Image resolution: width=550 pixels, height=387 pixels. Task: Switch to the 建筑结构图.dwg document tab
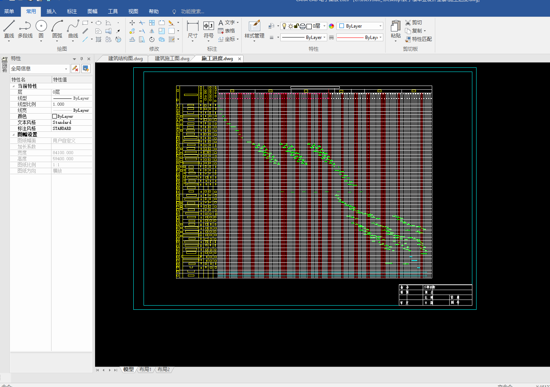click(125, 59)
